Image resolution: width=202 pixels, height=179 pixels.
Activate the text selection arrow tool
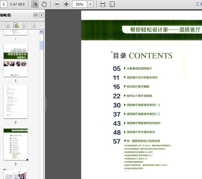pyautogui.click(x=35, y=4)
